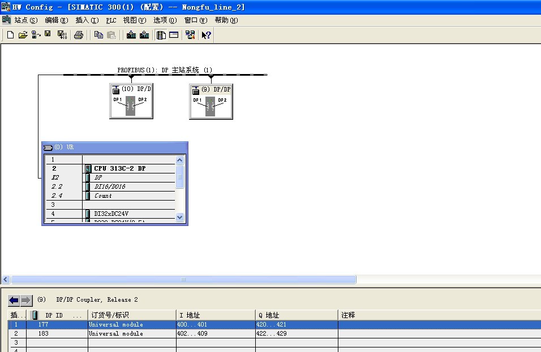Click the 注释 column header
Screen dimensions: 541x352
(440, 315)
